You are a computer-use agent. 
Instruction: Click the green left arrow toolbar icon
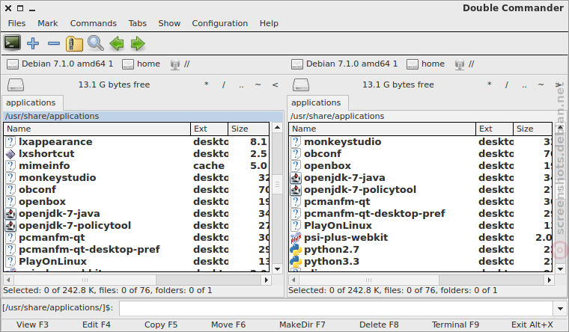pyautogui.click(x=117, y=43)
